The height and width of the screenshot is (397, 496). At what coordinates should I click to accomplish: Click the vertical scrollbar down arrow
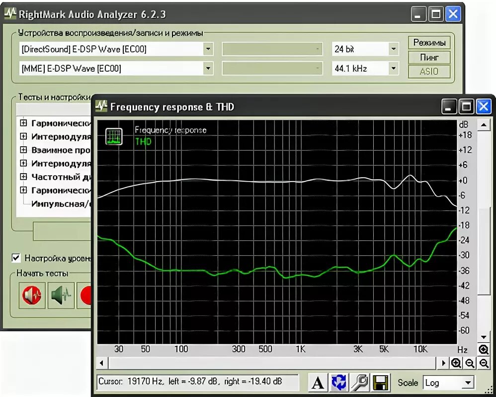point(484,337)
